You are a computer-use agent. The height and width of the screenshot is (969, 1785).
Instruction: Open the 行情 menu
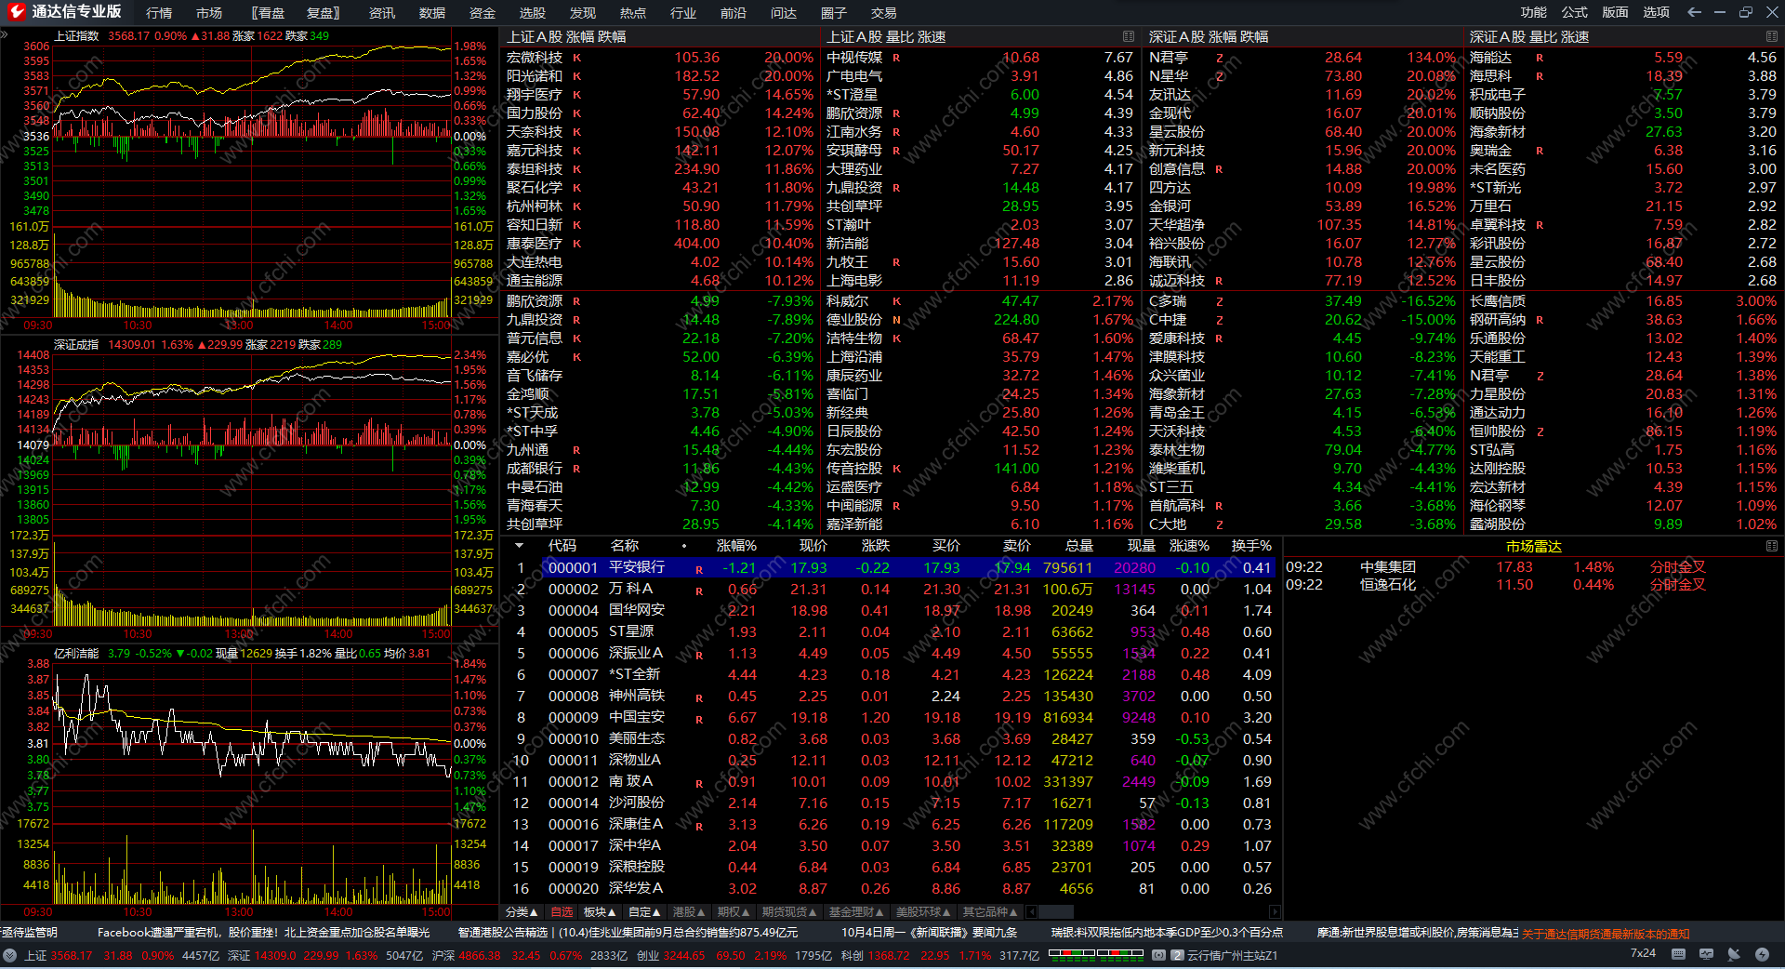159,12
